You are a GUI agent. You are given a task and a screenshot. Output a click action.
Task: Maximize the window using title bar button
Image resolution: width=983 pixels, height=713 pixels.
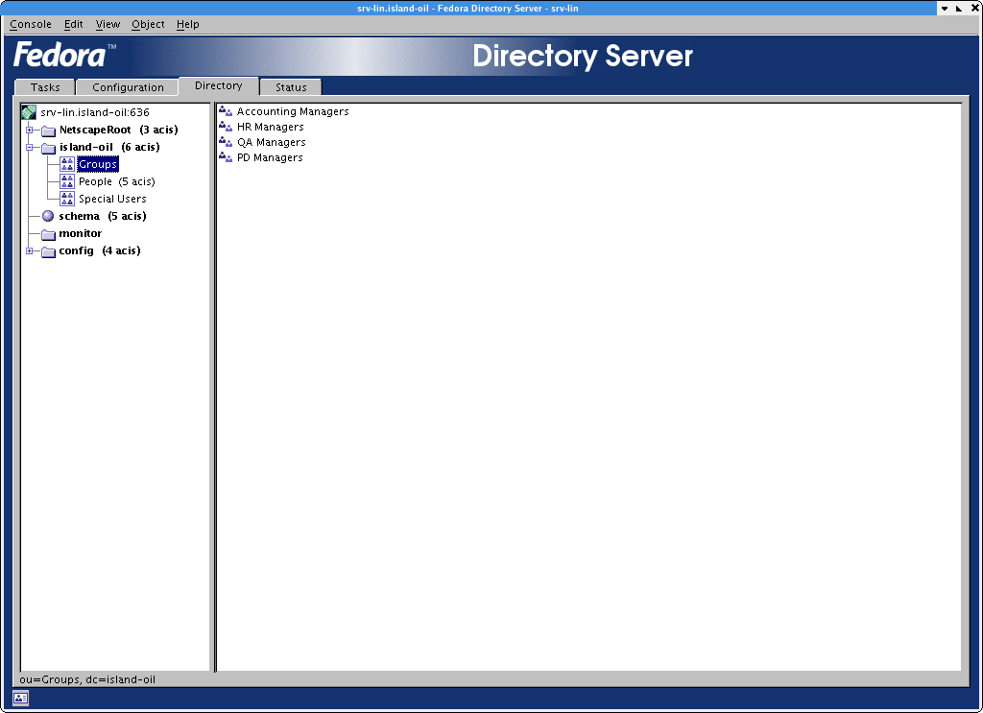959,8
